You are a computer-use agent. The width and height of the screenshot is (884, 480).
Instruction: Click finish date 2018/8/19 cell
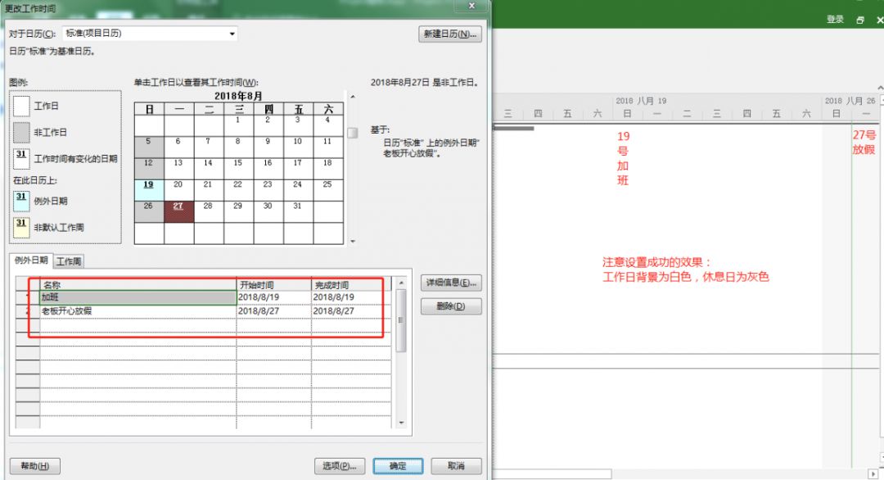point(350,297)
